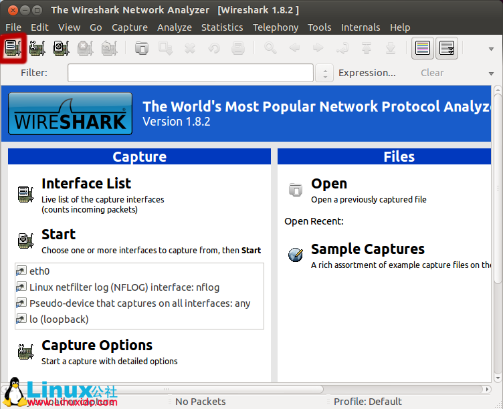Open the filter history dropdown spinner

click(324, 73)
